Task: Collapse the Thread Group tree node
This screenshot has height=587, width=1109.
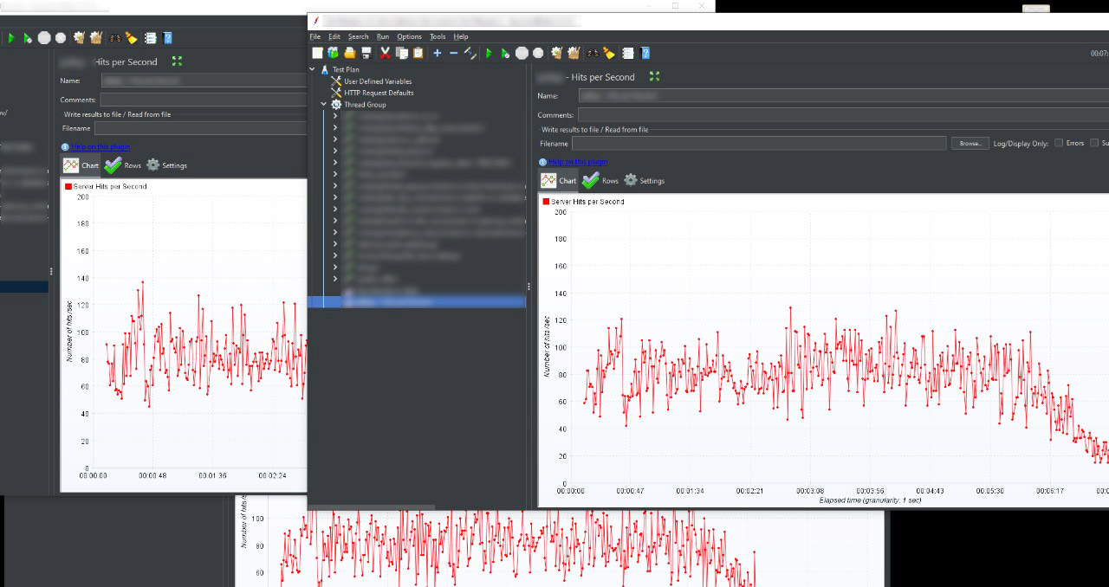Action: [x=324, y=105]
